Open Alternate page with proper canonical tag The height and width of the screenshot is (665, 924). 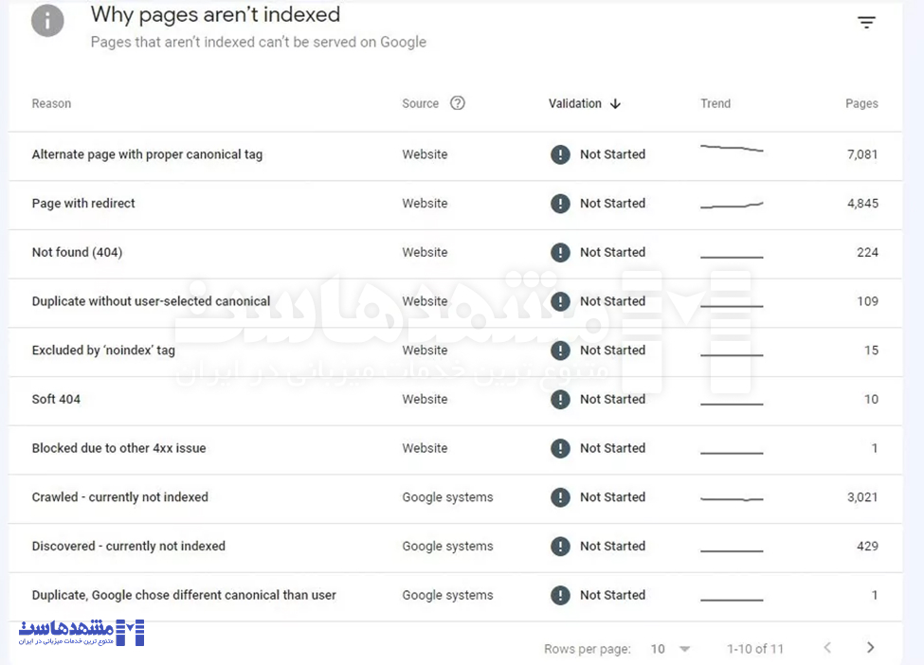147,154
